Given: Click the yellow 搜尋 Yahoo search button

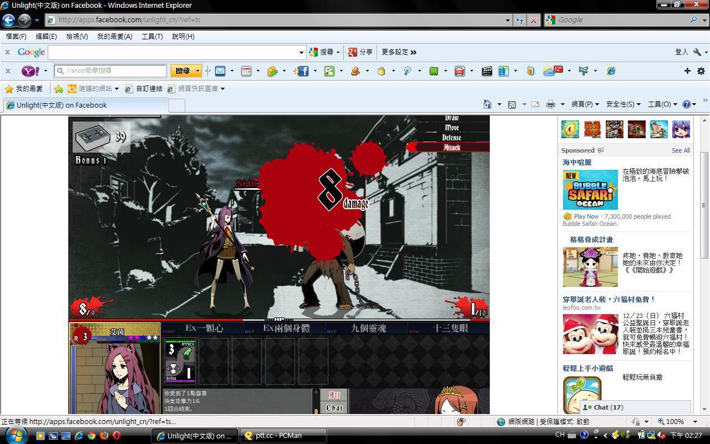Looking at the screenshot, I should coord(182,71).
